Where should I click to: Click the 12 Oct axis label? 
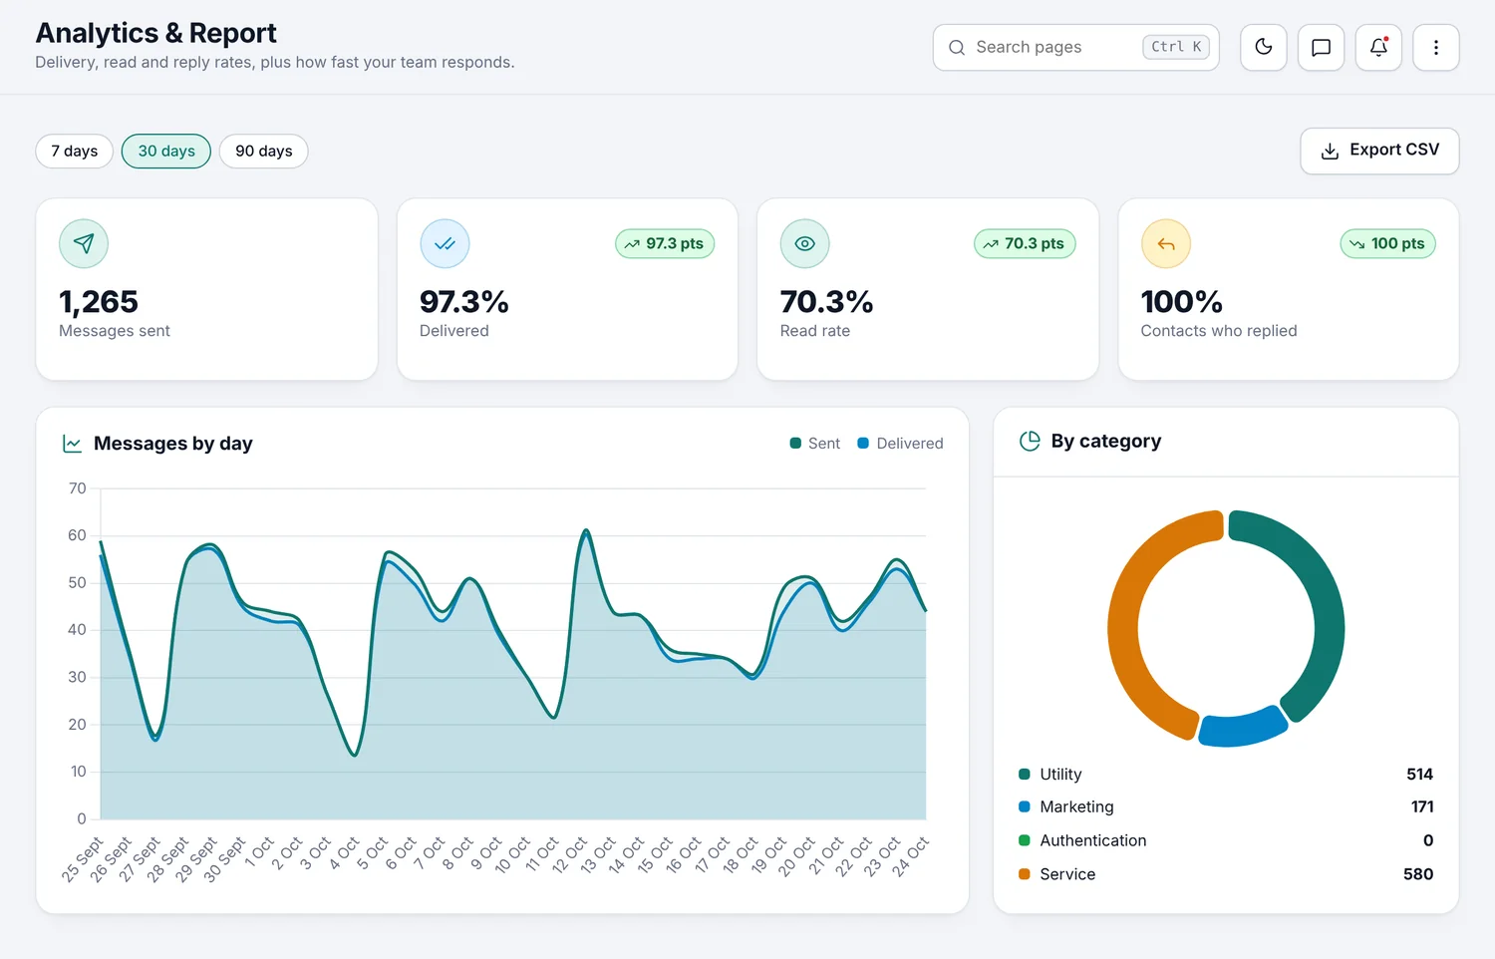coord(570,856)
